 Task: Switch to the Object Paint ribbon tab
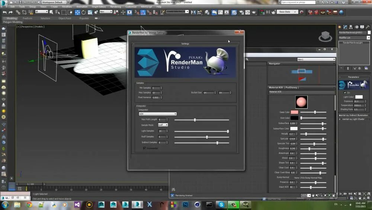coord(64,18)
